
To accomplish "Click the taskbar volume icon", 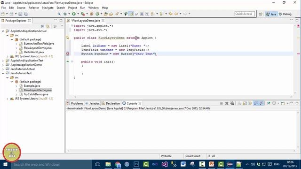I will pos(253,164).
